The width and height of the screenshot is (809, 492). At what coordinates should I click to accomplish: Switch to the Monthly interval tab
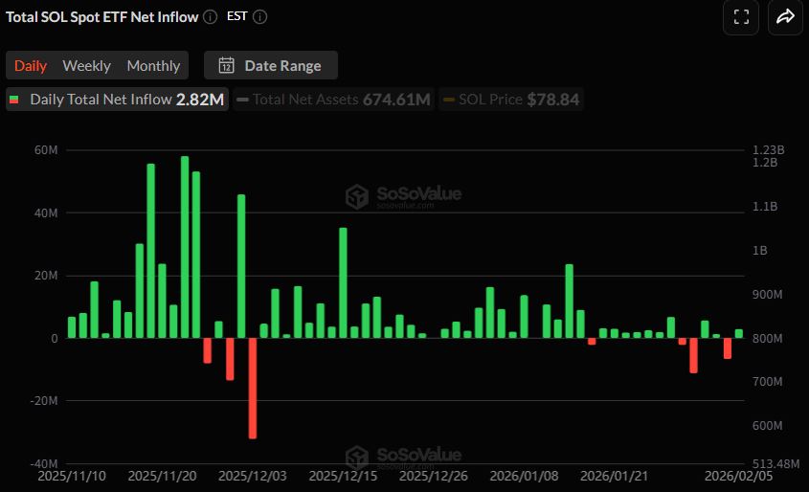pos(153,66)
